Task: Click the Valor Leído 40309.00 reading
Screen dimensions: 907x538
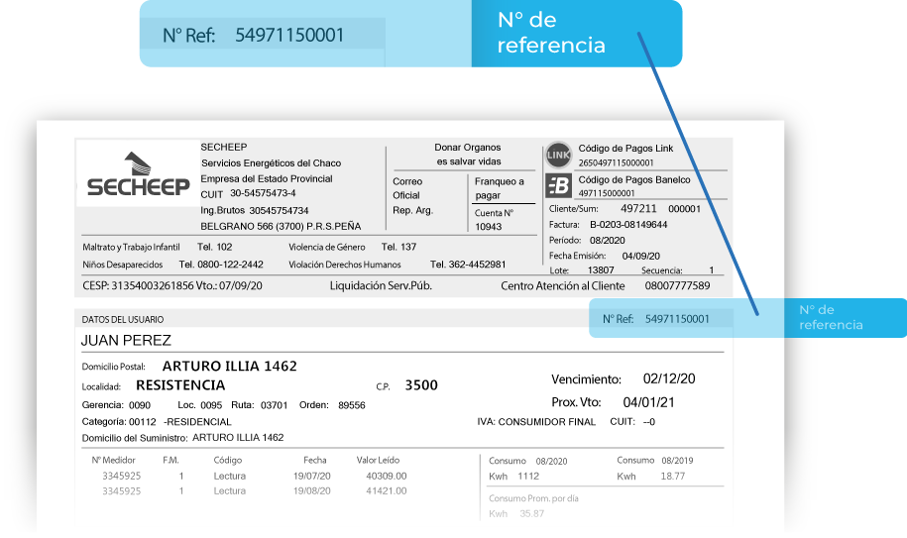Action: tap(387, 477)
